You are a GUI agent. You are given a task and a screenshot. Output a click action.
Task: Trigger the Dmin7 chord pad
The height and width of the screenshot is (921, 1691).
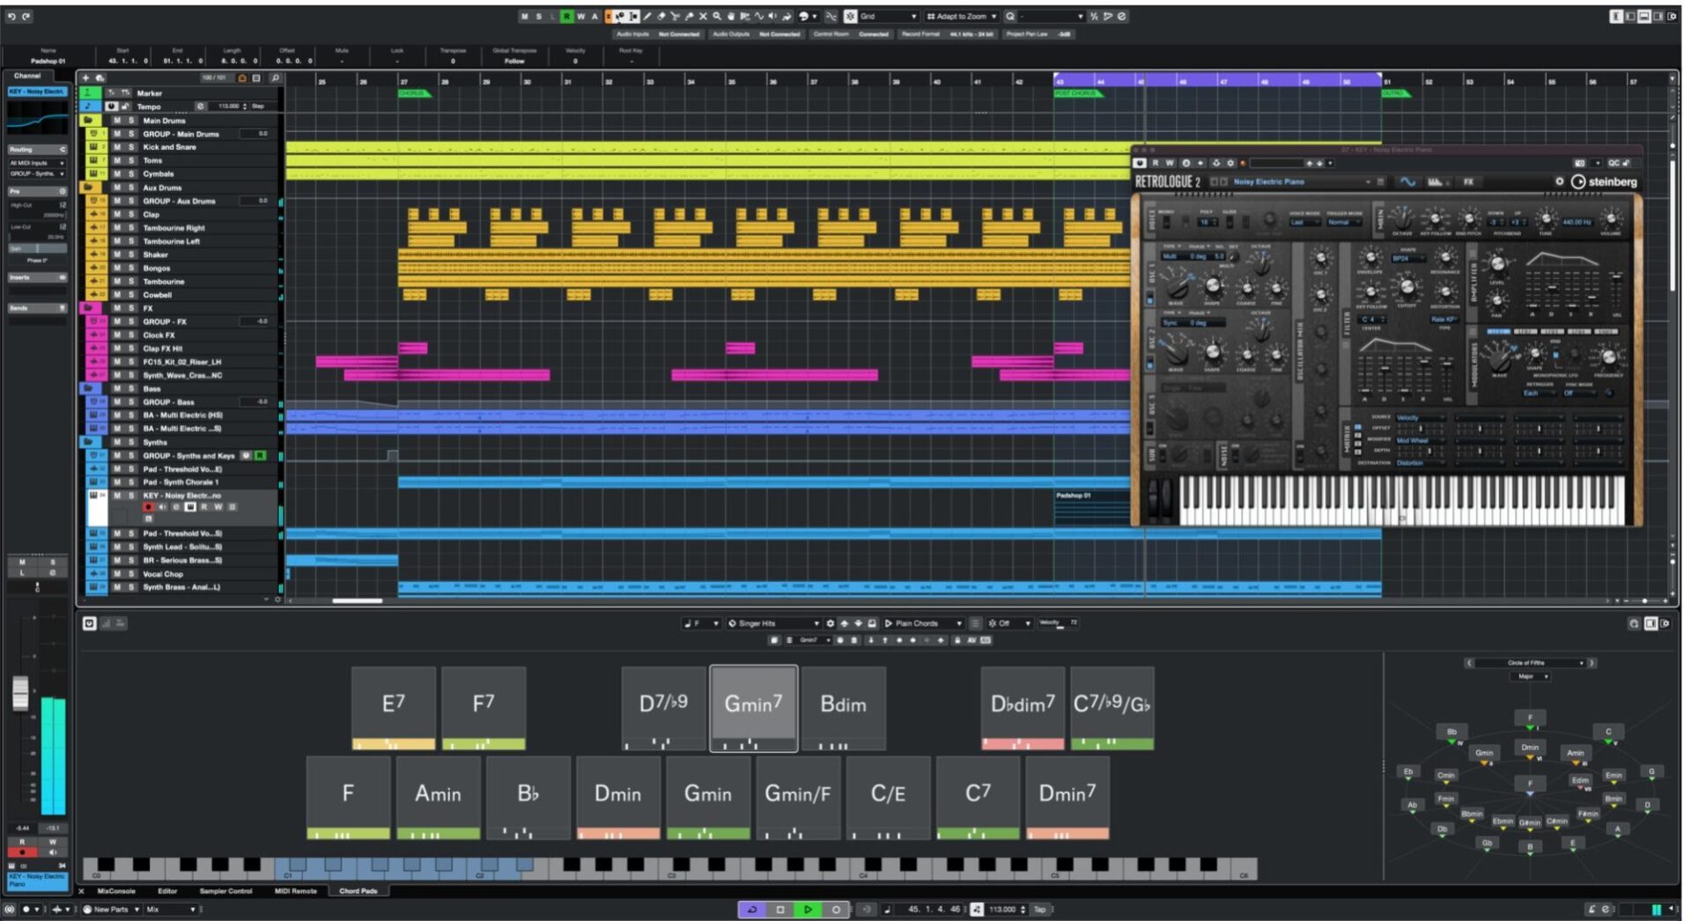coord(1067,798)
